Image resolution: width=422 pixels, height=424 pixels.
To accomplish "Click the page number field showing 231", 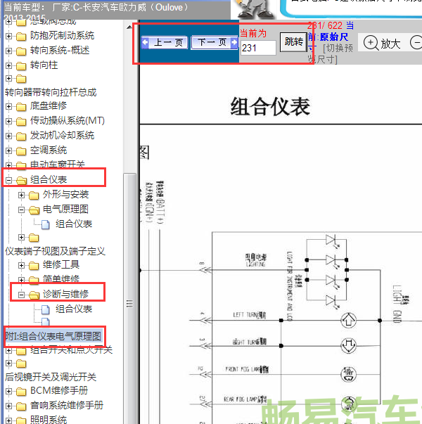I will pos(258,48).
